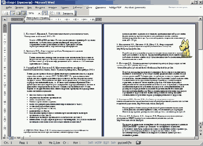This screenshot has height=146, width=203.
Task: Switch to One Page view icon
Action: pos(18,13)
